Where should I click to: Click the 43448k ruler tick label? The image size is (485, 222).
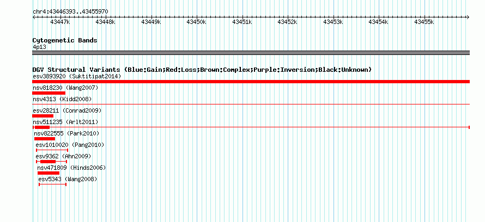[106, 22]
